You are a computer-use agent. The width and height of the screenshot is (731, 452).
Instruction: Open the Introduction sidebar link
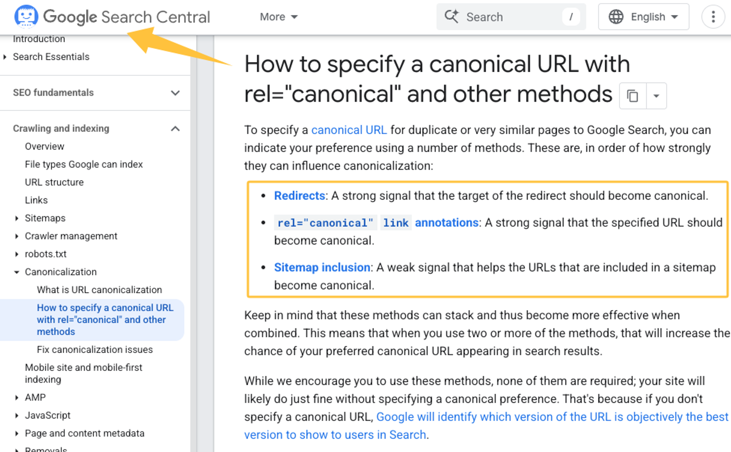pyautogui.click(x=39, y=39)
